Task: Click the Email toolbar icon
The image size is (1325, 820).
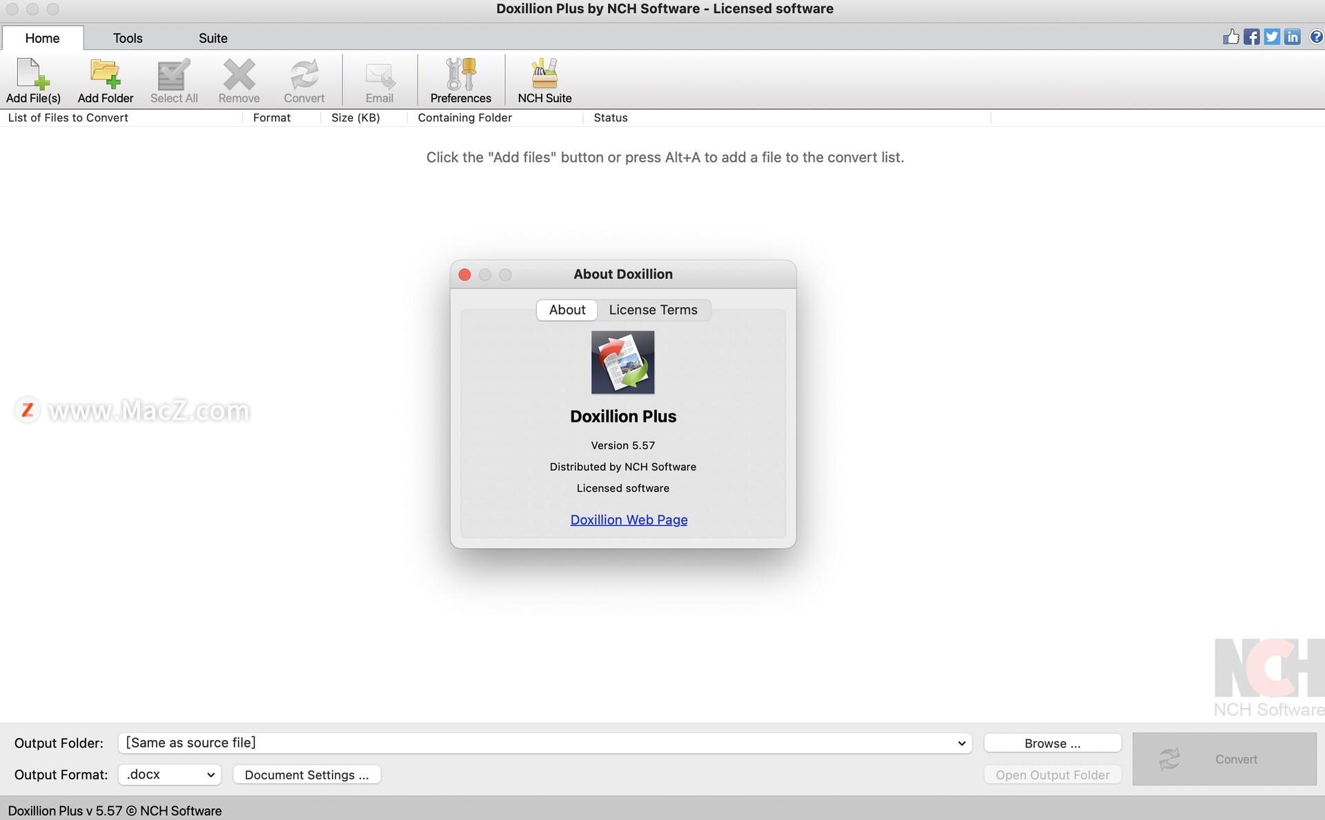Action: (380, 81)
